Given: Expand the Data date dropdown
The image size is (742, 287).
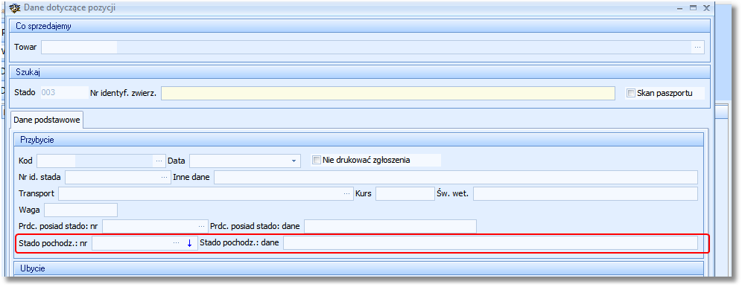Looking at the screenshot, I should [294, 161].
